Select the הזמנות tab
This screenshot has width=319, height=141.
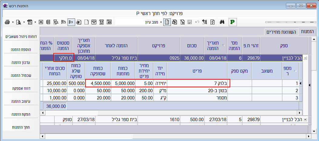pos(307,31)
